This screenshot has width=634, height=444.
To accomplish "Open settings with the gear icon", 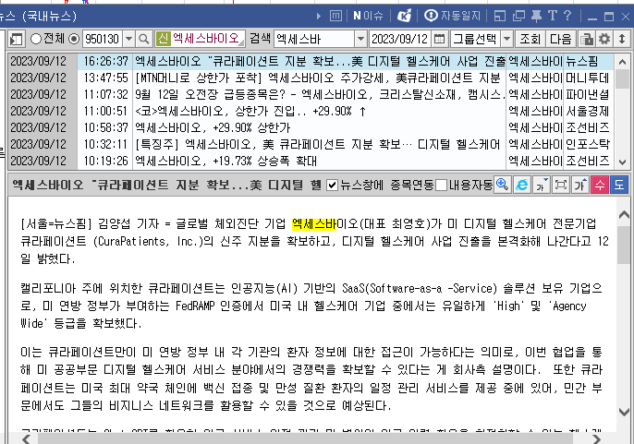I will coord(604,39).
